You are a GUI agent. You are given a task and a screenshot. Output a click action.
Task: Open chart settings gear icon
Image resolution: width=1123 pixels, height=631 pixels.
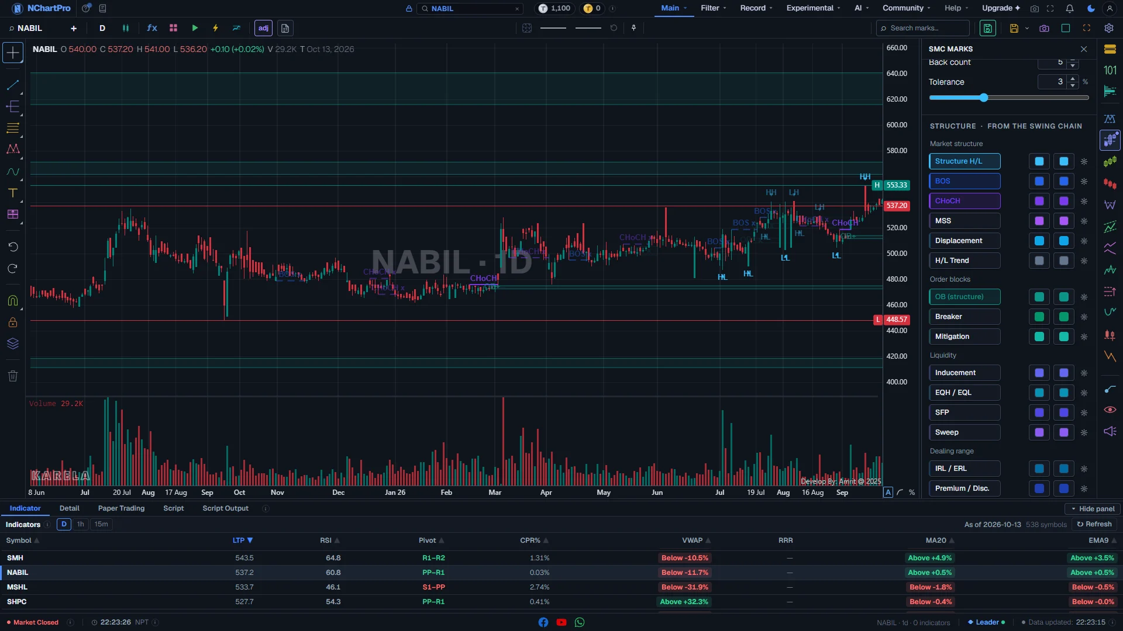(1108, 28)
